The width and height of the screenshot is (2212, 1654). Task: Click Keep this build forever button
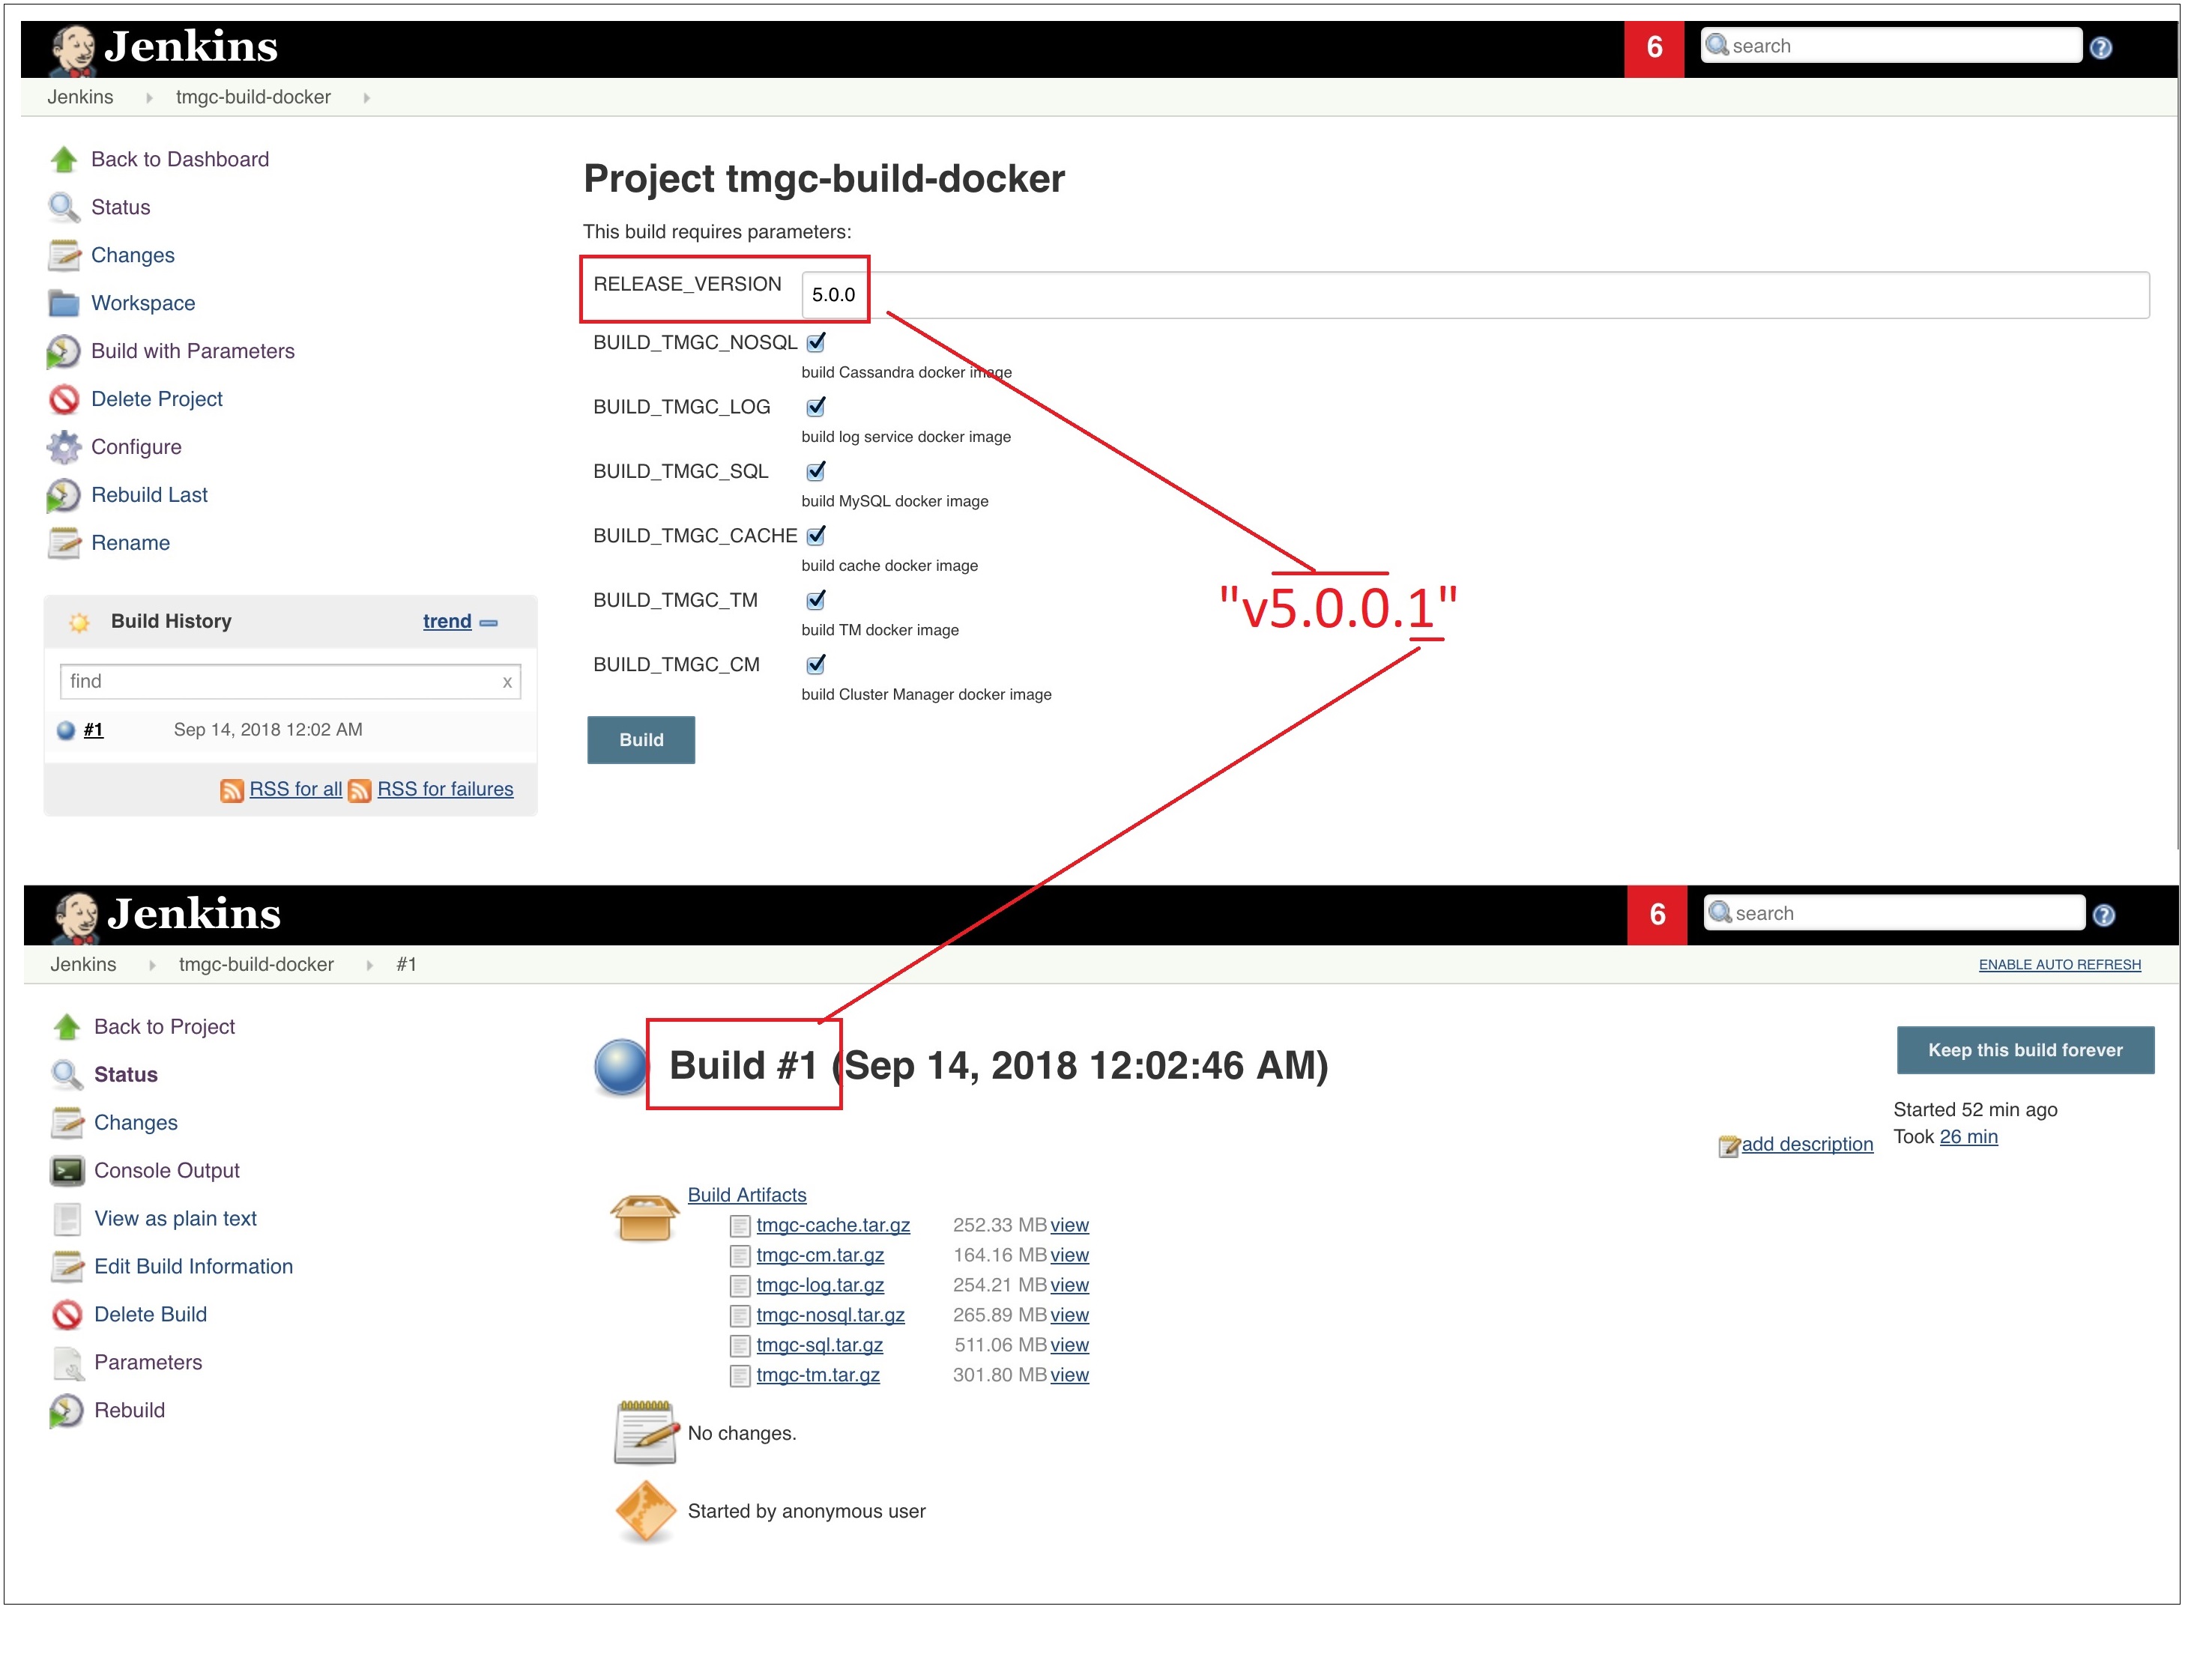(2025, 1050)
